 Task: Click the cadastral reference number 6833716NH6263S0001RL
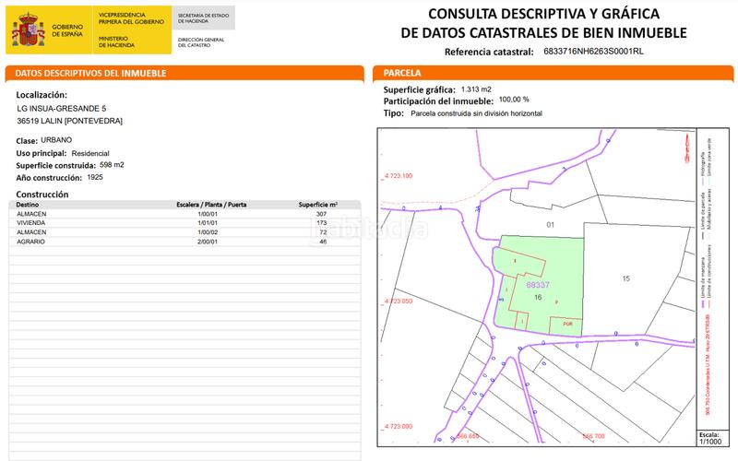(596, 52)
